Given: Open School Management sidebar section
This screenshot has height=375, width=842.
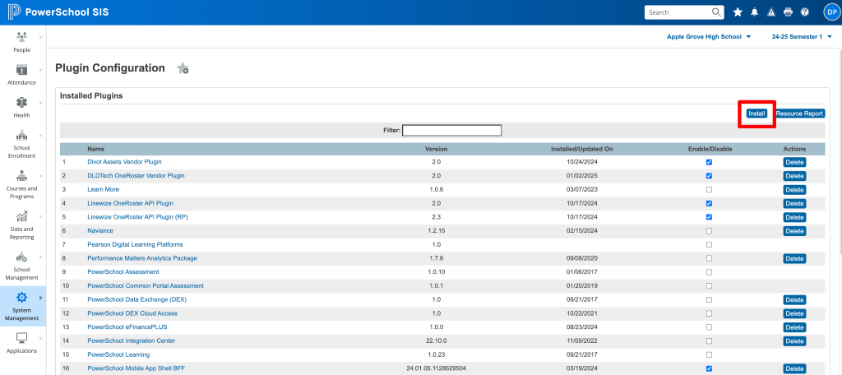Looking at the screenshot, I should point(22,266).
